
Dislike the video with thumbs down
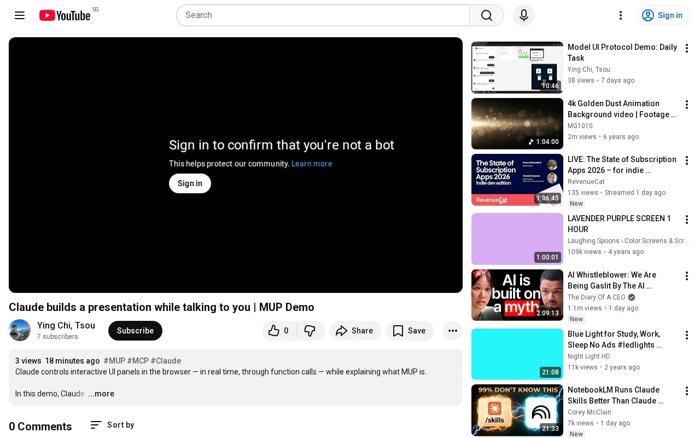(310, 331)
